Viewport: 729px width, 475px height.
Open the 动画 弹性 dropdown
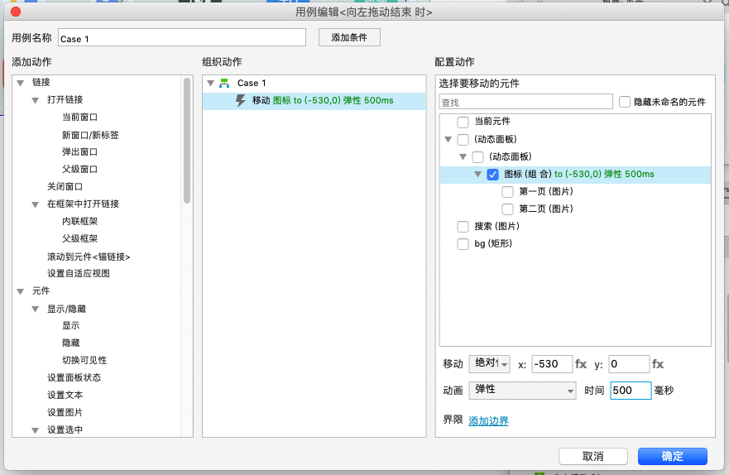coord(523,390)
